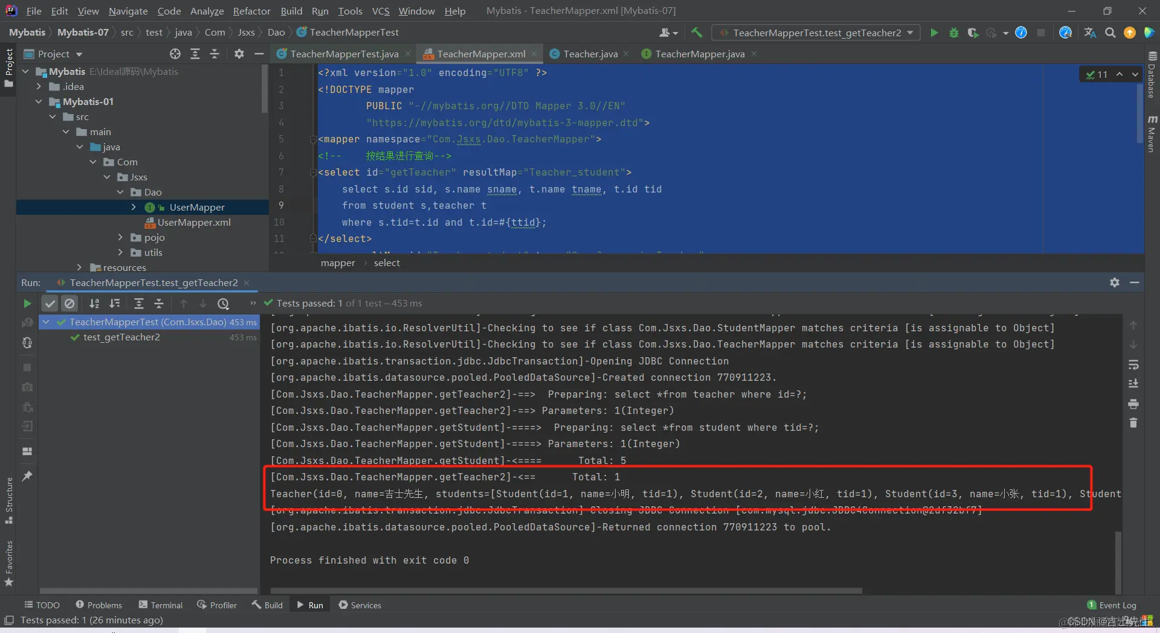Expand the utils package
1160x633 pixels.
(120, 252)
